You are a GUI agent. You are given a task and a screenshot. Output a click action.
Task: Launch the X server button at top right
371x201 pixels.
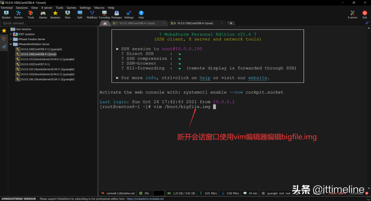point(352,14)
